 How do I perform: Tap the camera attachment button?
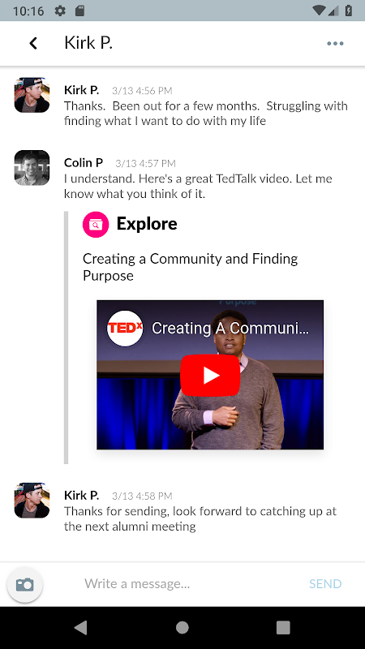click(25, 584)
